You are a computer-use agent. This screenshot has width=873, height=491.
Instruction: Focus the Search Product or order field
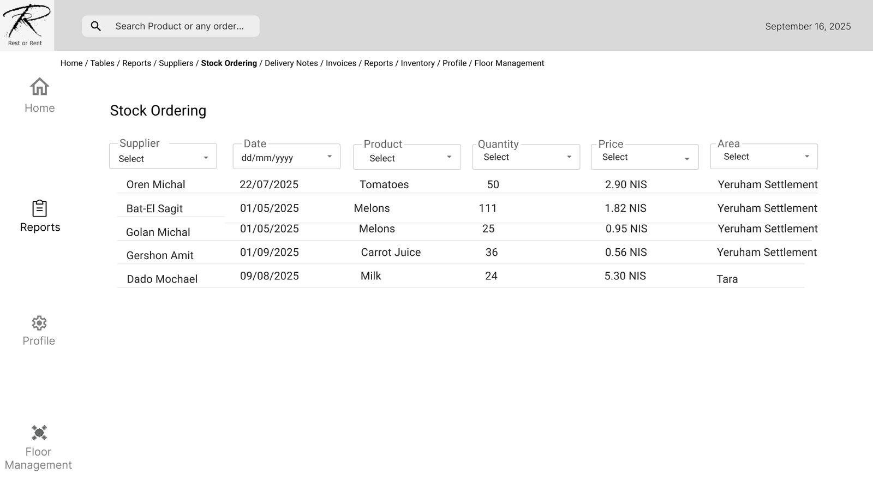(180, 26)
